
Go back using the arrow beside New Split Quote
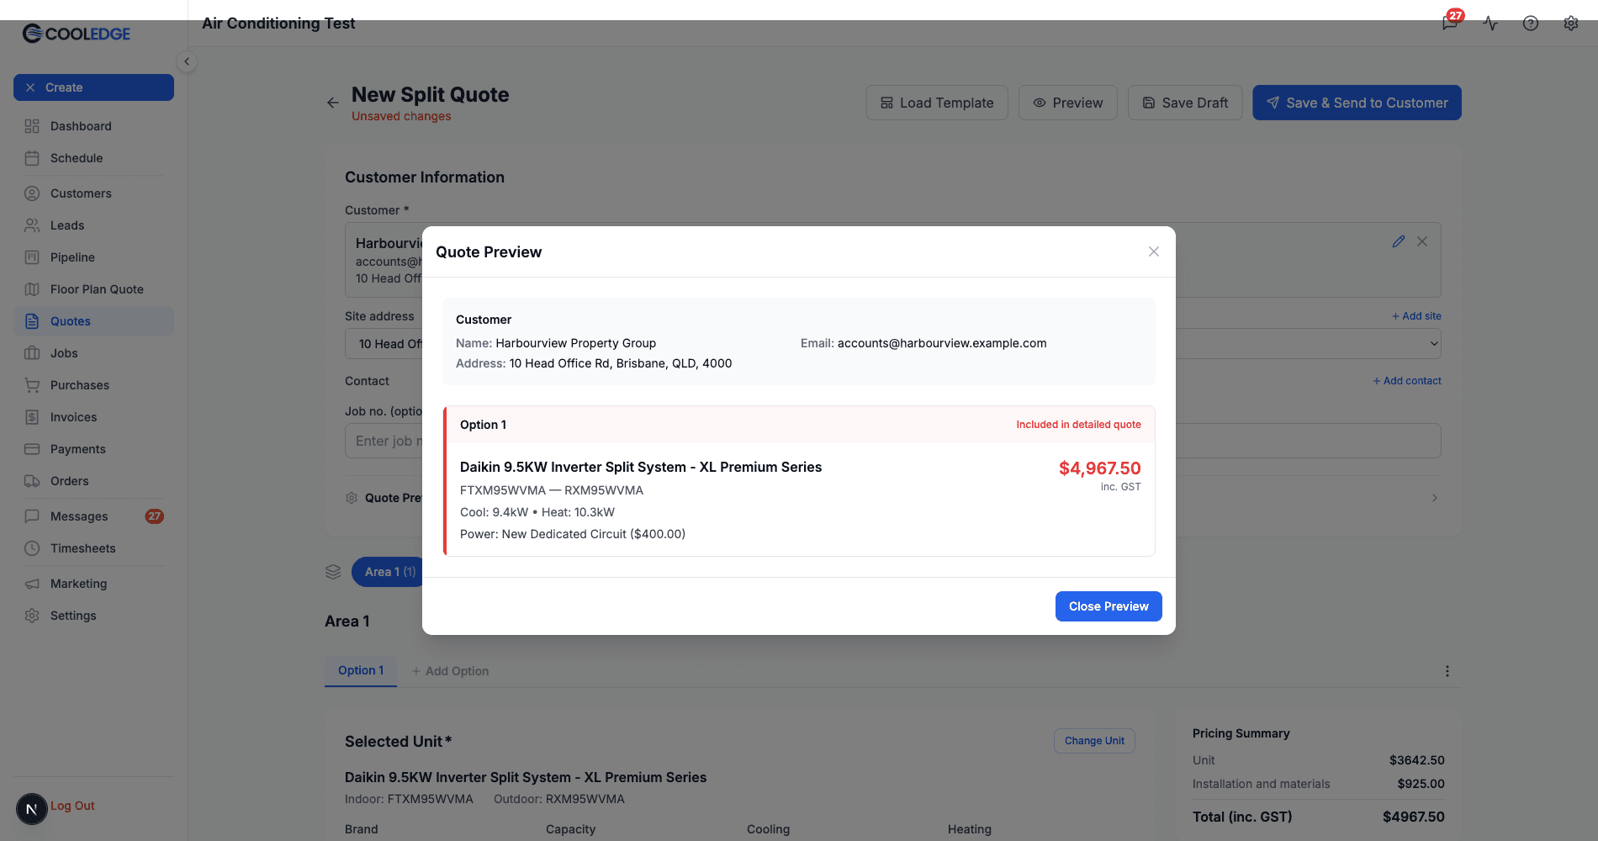coord(333,103)
